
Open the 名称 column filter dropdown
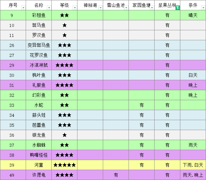(49, 8)
